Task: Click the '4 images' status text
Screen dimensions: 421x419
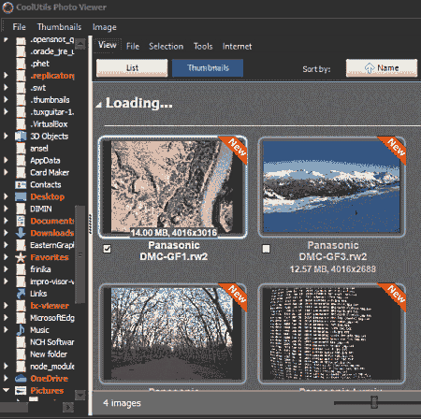Action: 122,403
